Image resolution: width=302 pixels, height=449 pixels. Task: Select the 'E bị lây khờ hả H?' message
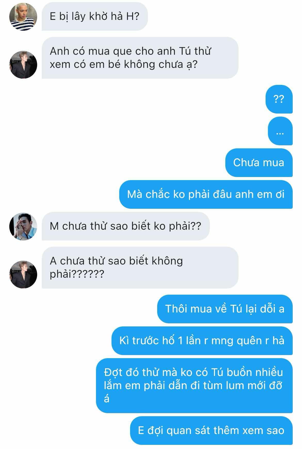pos(95,17)
